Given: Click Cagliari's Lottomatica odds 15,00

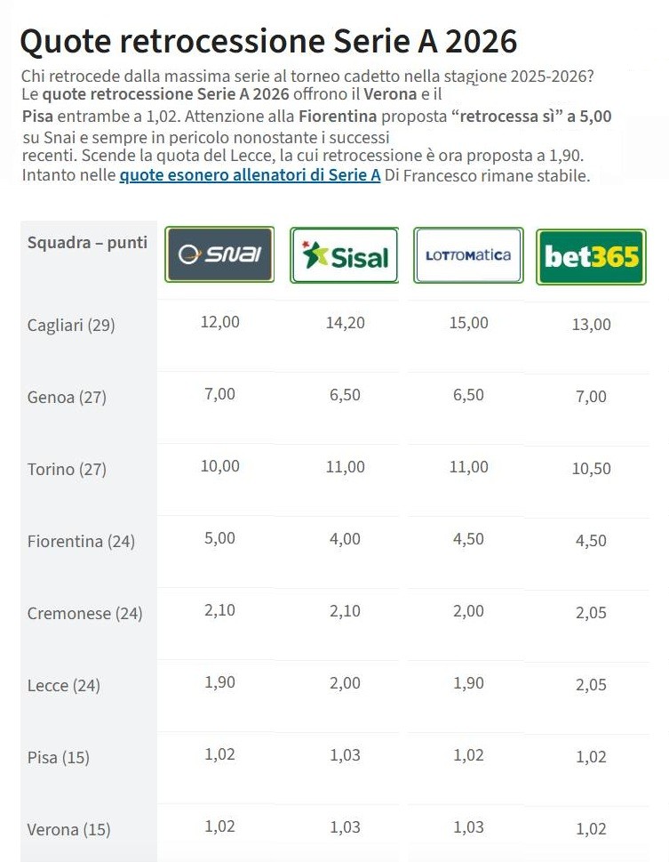Looking at the screenshot, I should (x=468, y=322).
